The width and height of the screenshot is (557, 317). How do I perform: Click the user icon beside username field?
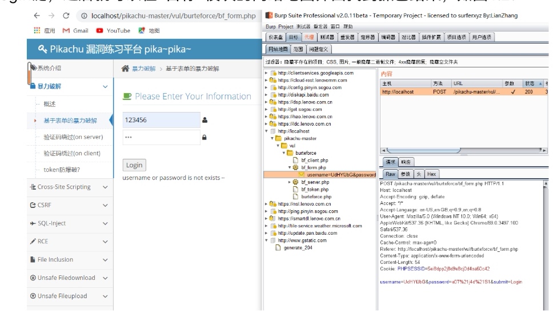205,120
